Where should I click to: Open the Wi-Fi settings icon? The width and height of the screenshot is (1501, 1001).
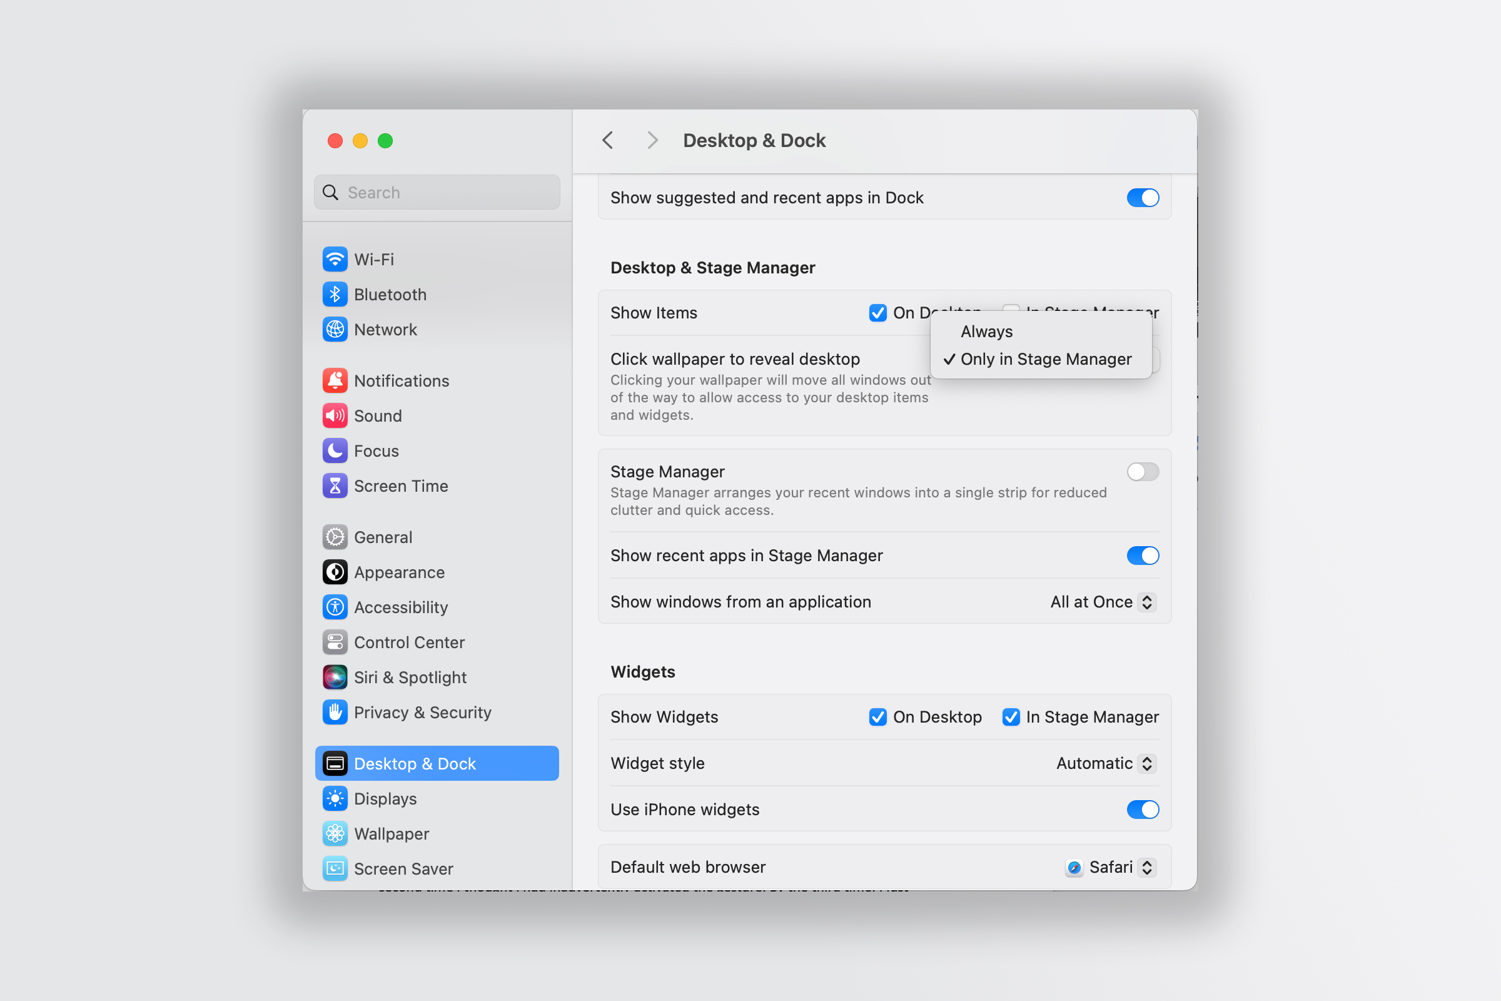335,259
